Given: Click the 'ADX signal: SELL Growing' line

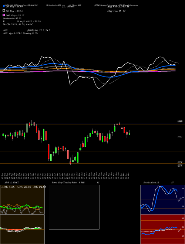Looking at the screenshot, I should point(20,33).
